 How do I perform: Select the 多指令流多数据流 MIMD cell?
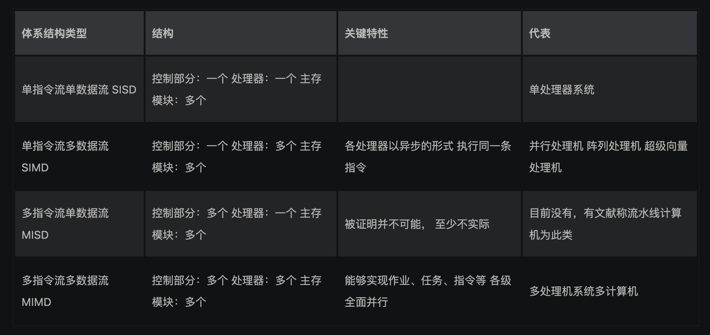click(65, 291)
